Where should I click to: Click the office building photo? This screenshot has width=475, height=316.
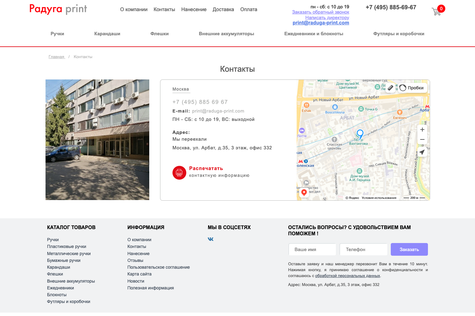coord(97,140)
